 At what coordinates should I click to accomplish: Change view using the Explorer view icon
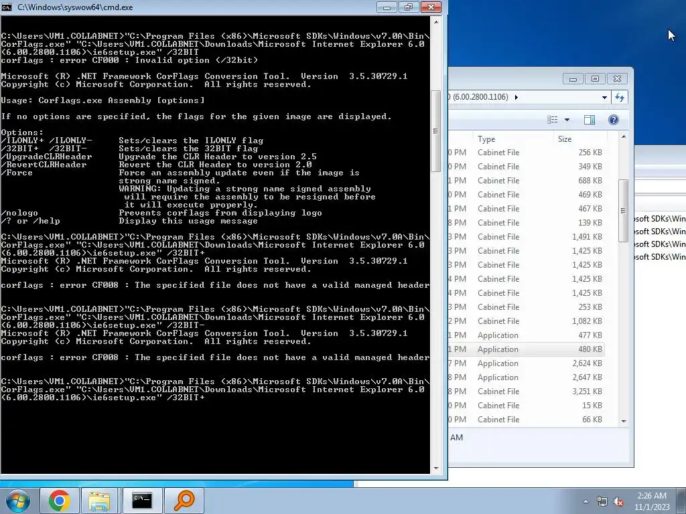click(553, 120)
